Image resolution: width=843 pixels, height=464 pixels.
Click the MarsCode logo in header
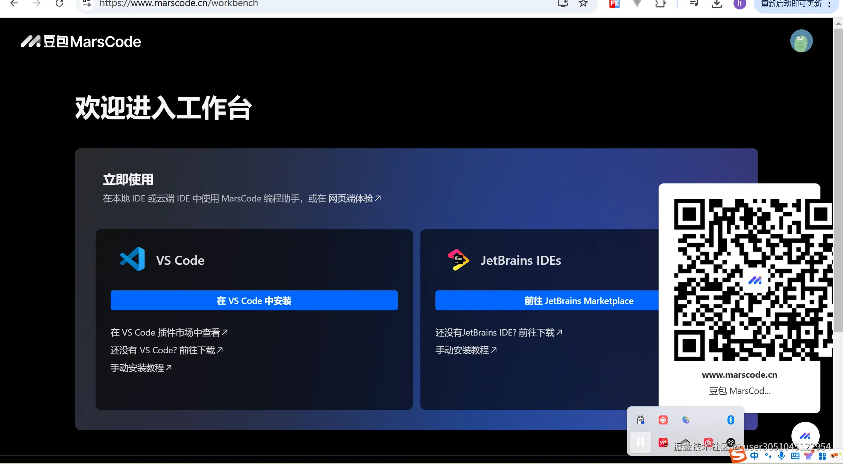click(81, 41)
